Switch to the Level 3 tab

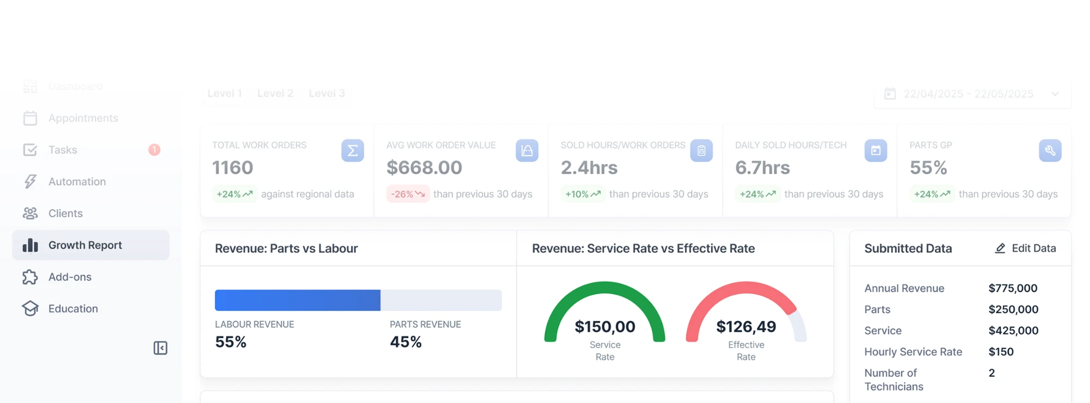coord(327,93)
